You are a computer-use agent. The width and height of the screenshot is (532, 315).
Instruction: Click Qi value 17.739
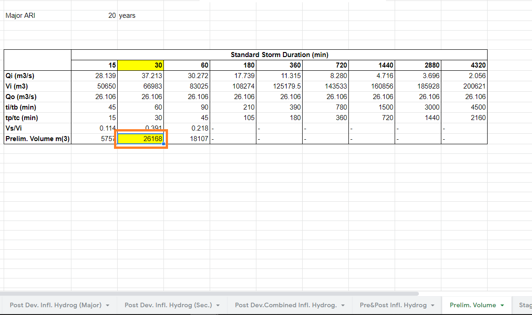[x=233, y=76]
